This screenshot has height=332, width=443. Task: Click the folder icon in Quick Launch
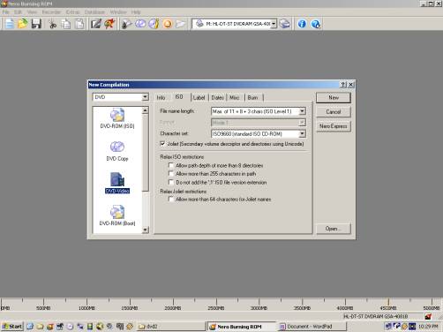(40, 327)
